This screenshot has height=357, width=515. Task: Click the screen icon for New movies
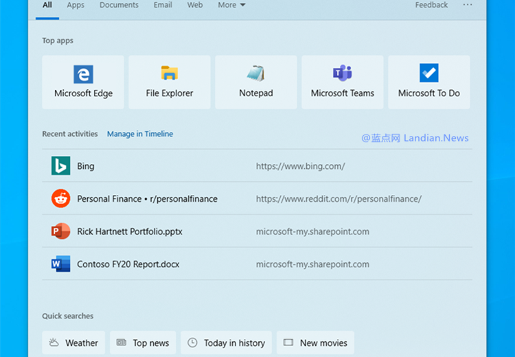[288, 343]
